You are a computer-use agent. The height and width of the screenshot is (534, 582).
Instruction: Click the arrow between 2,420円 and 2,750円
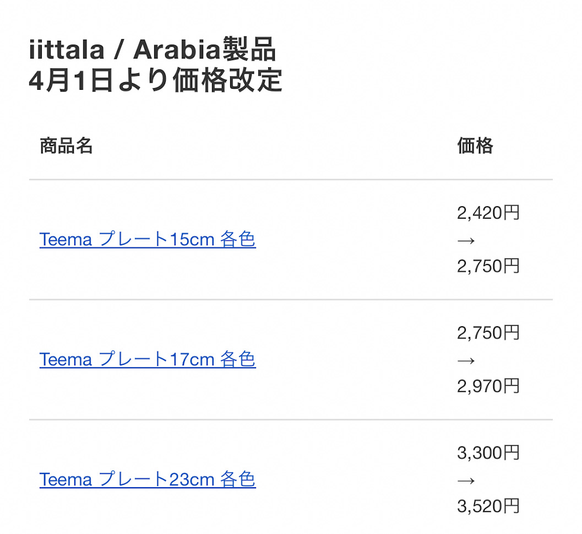(466, 241)
